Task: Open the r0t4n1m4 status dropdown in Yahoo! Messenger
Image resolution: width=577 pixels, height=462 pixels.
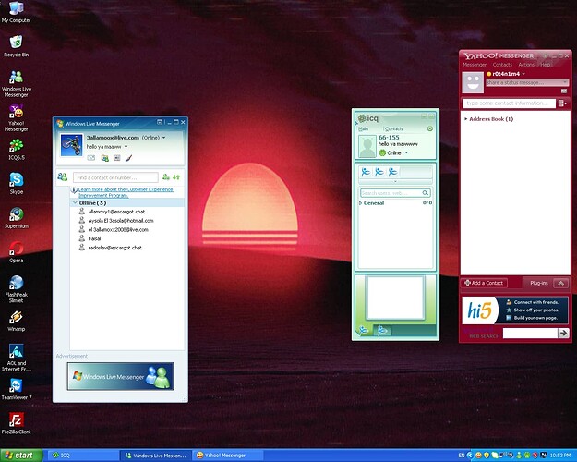Action: (x=523, y=74)
